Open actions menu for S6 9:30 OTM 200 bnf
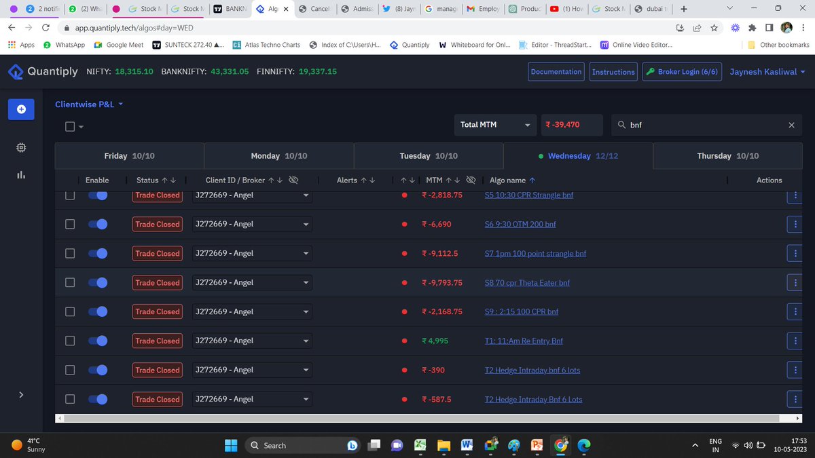Image resolution: width=815 pixels, height=458 pixels. pos(795,224)
